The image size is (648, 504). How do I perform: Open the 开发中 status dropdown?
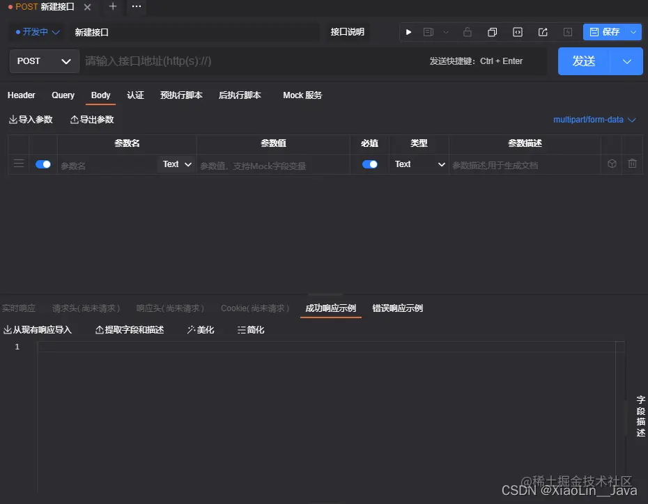coord(37,31)
